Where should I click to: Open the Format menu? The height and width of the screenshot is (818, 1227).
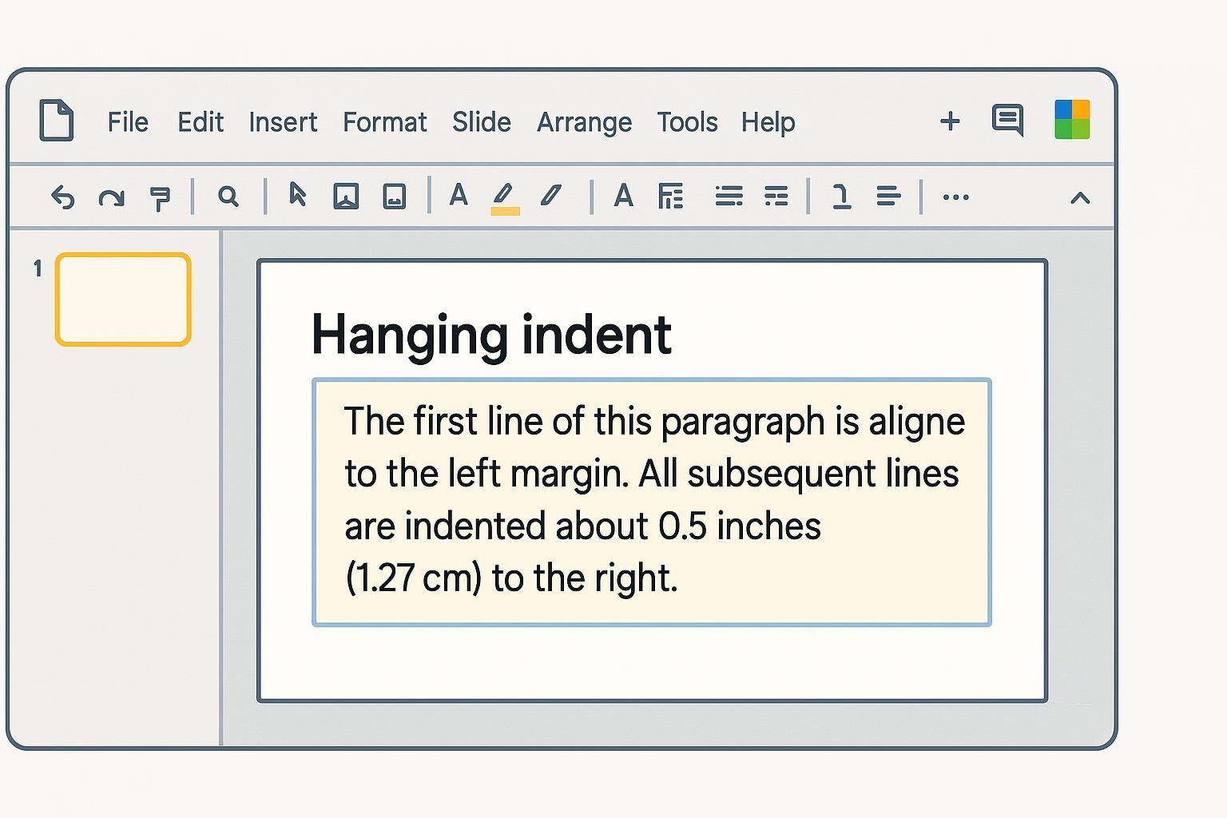[x=384, y=122]
